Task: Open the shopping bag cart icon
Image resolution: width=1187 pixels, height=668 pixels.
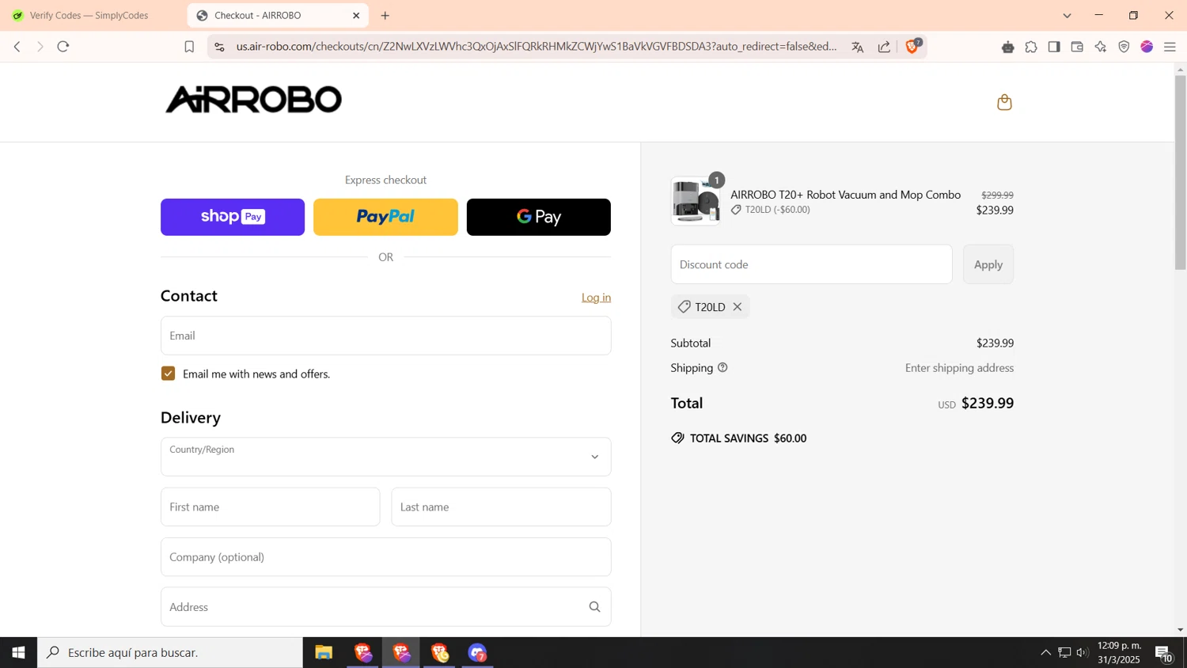Action: (x=1004, y=102)
